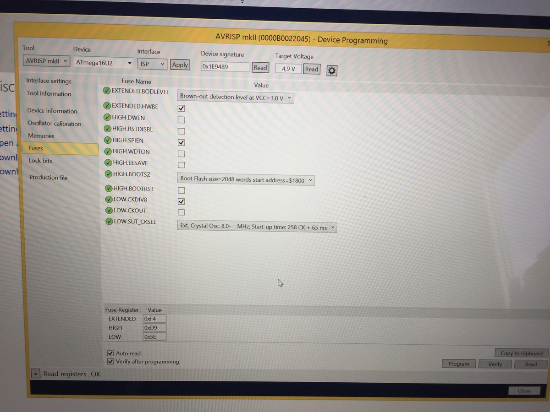This screenshot has width=550, height=412.
Task: Click the HIGH fuse register value 0xD9
Action: 154,328
